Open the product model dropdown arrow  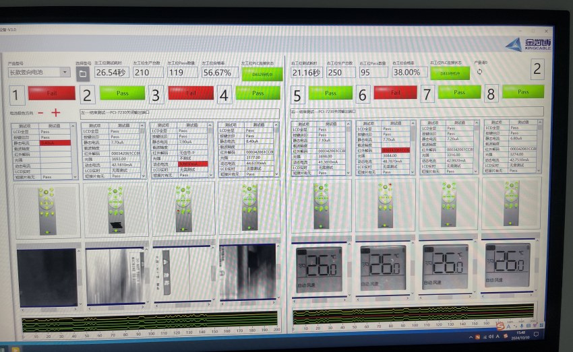65,72
